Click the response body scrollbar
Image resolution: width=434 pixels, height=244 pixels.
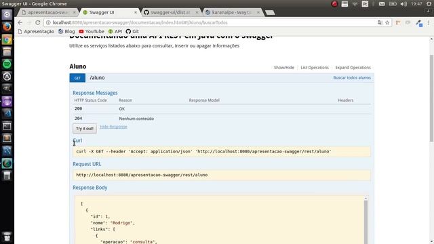coord(366,222)
